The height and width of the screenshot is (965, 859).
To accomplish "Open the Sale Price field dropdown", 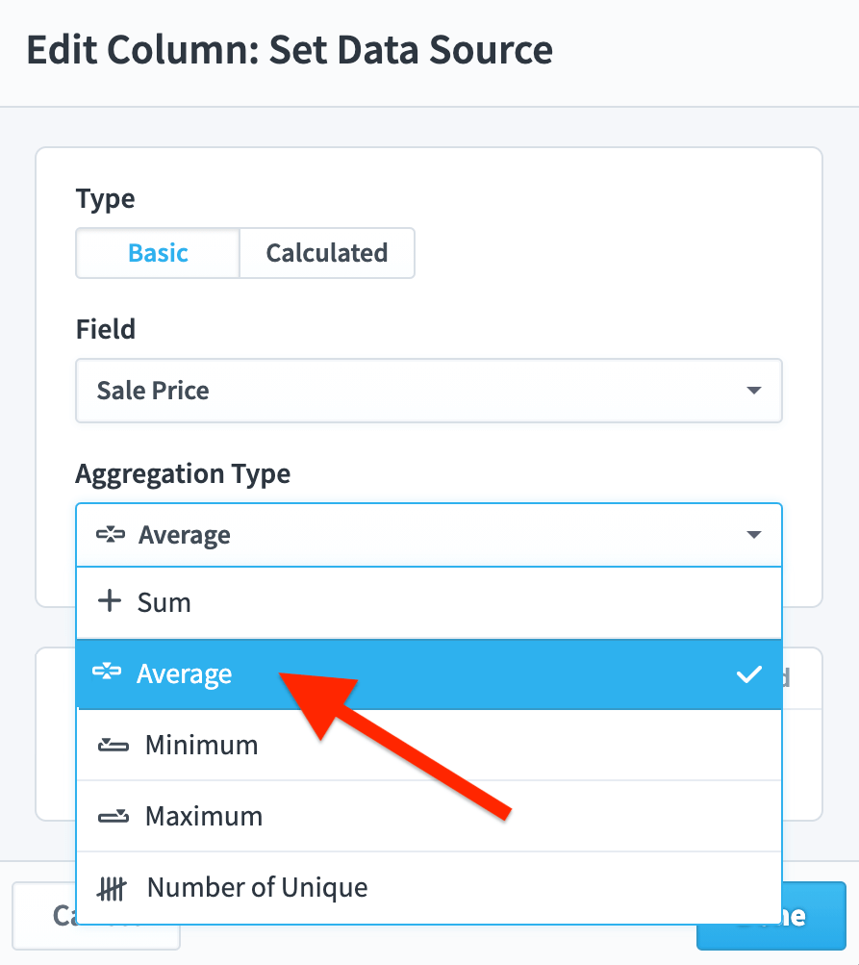I will 429,391.
